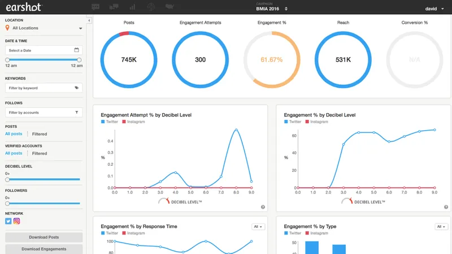Click the Reach 531K donut chart
The width and height of the screenshot is (452, 254).
pos(343,60)
